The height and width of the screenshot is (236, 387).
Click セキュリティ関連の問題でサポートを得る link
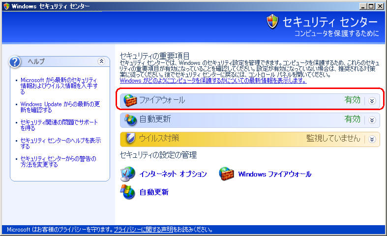[59, 124]
